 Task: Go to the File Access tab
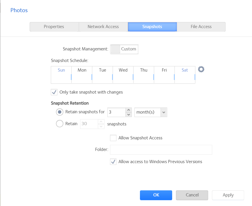(x=201, y=27)
